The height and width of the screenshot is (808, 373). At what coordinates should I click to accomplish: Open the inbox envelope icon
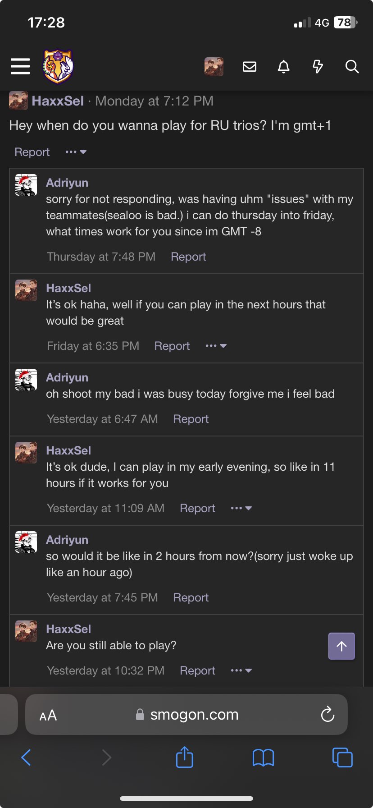(x=250, y=67)
